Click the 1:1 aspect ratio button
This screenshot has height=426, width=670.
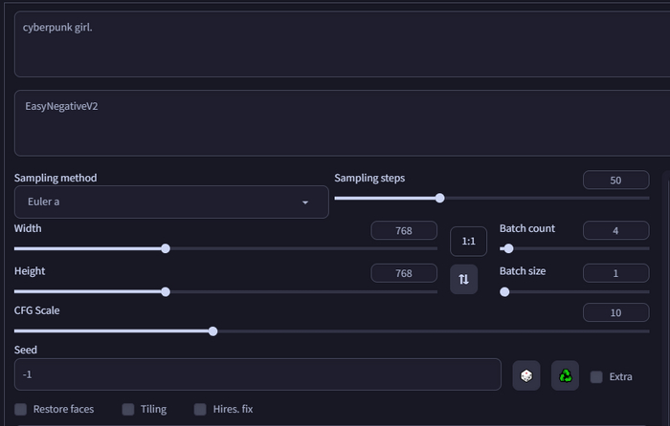coord(469,242)
